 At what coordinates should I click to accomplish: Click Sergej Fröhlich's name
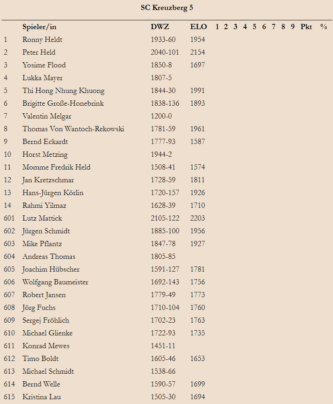point(46,320)
